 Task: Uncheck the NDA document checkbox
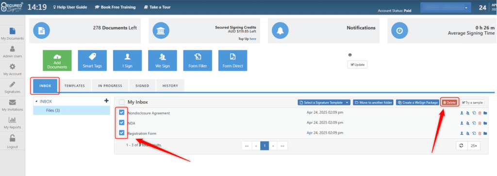click(x=122, y=122)
